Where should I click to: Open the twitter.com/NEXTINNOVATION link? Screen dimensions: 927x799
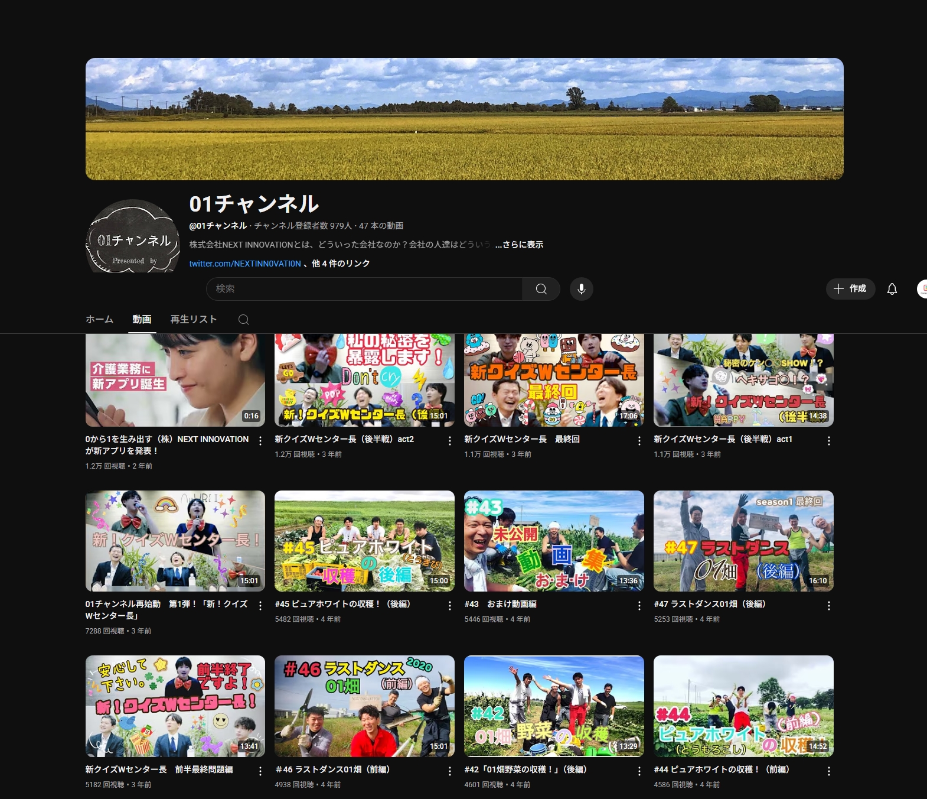click(245, 264)
